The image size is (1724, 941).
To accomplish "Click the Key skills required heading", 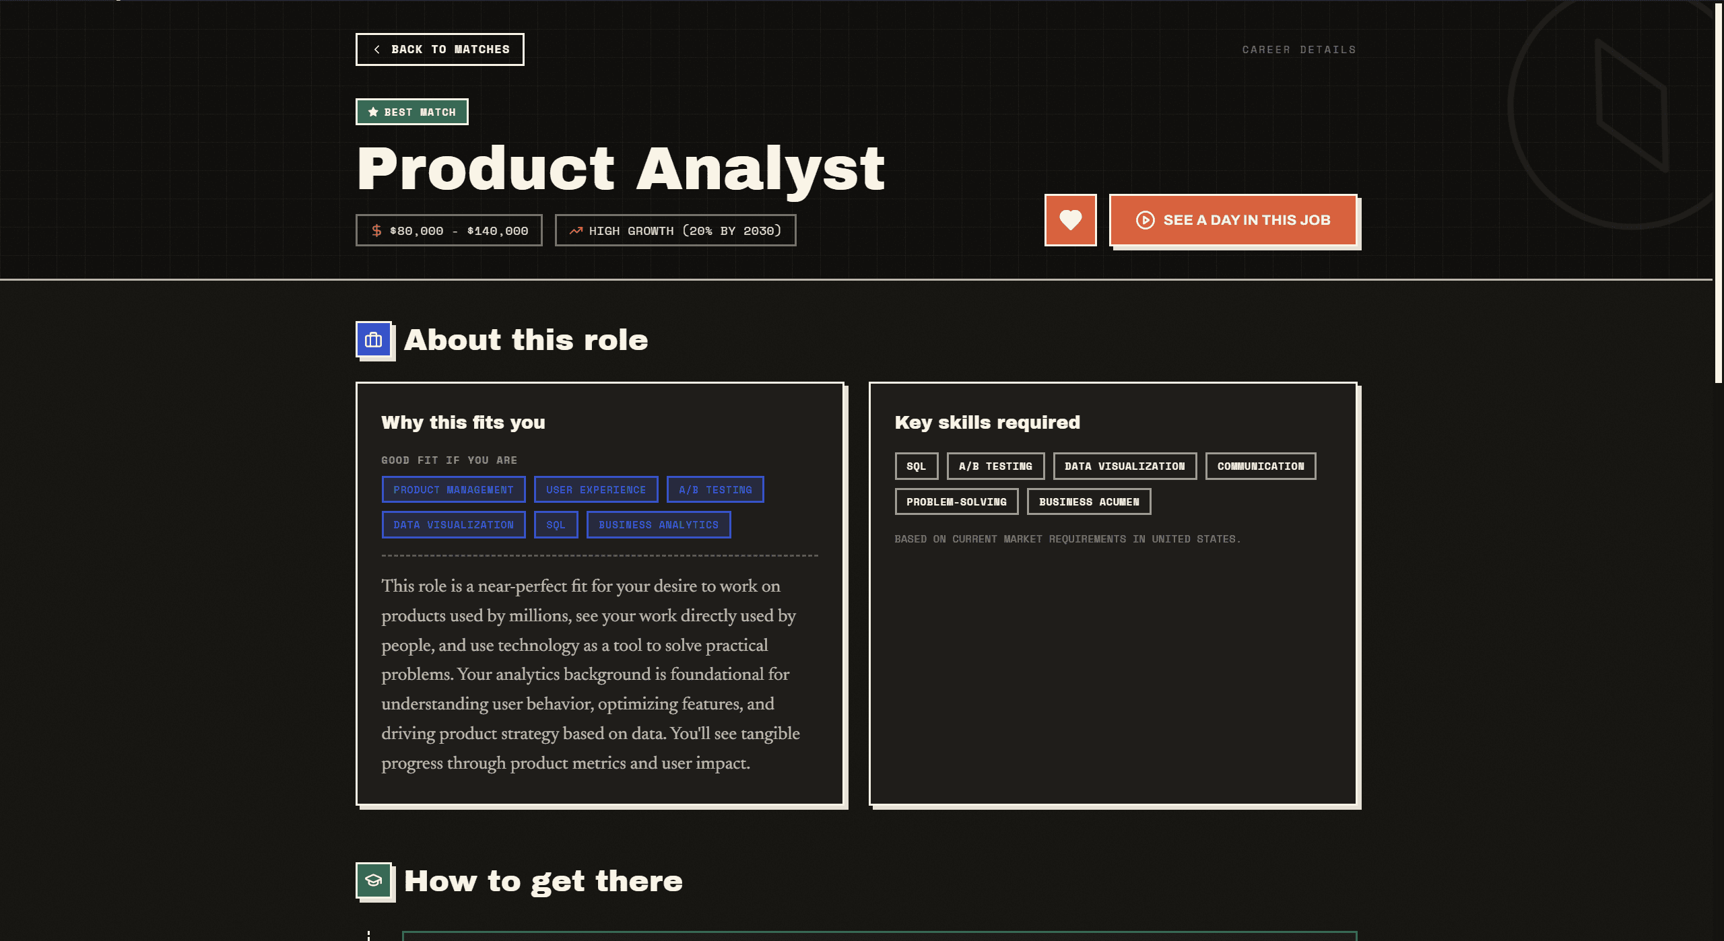I will point(988,423).
